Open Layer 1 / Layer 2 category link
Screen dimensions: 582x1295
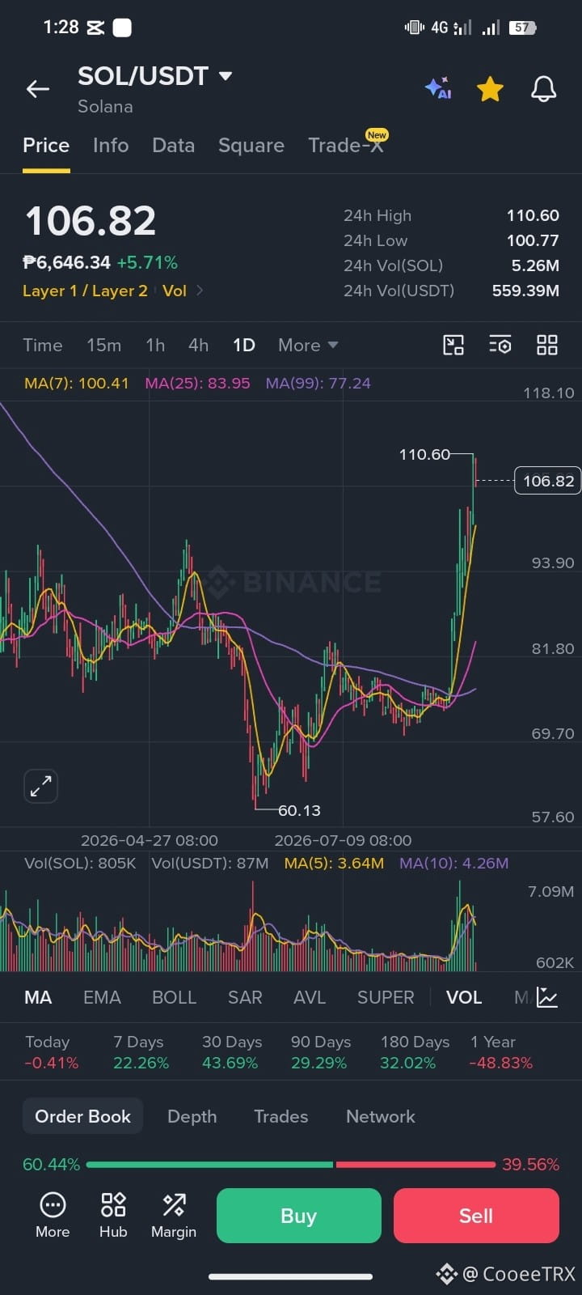pyautogui.click(x=85, y=291)
